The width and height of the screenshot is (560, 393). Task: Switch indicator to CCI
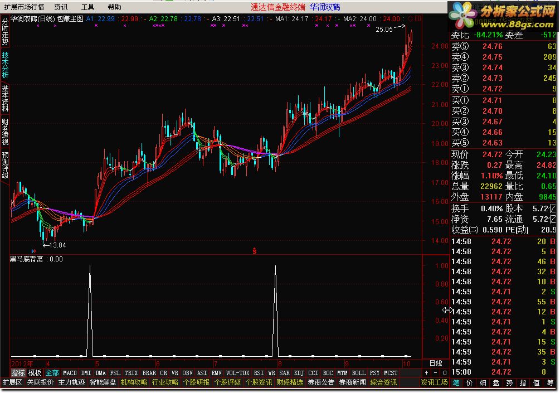tap(313, 372)
